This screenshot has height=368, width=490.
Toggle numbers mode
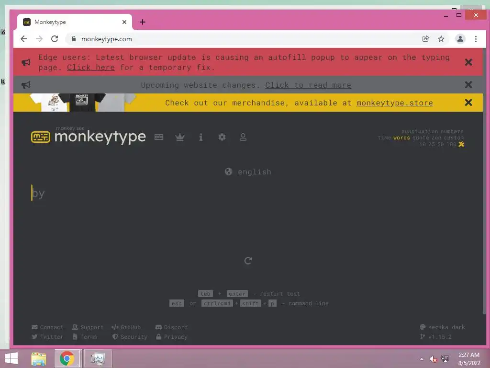click(452, 131)
